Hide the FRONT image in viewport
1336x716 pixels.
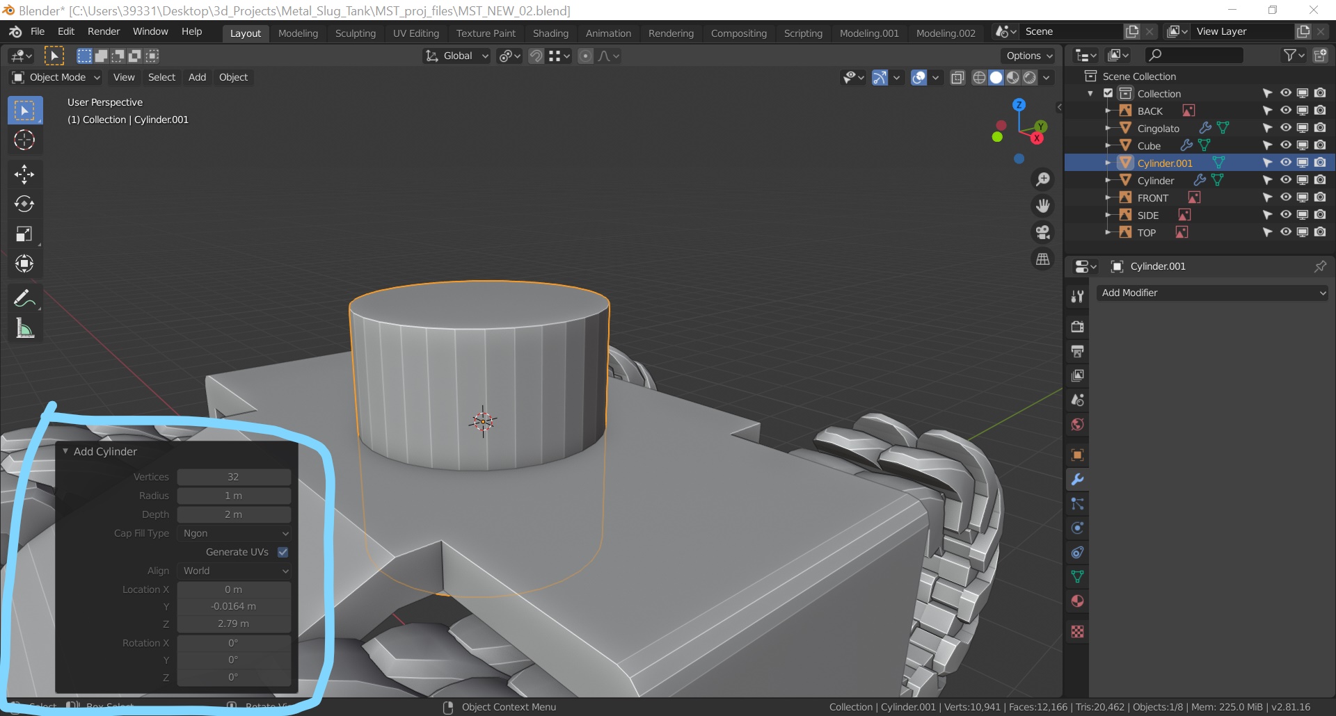click(1285, 197)
